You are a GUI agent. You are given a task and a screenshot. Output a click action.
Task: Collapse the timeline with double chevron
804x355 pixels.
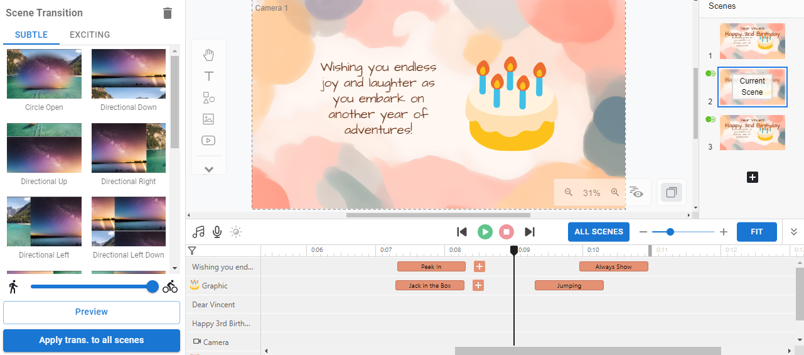tap(793, 232)
